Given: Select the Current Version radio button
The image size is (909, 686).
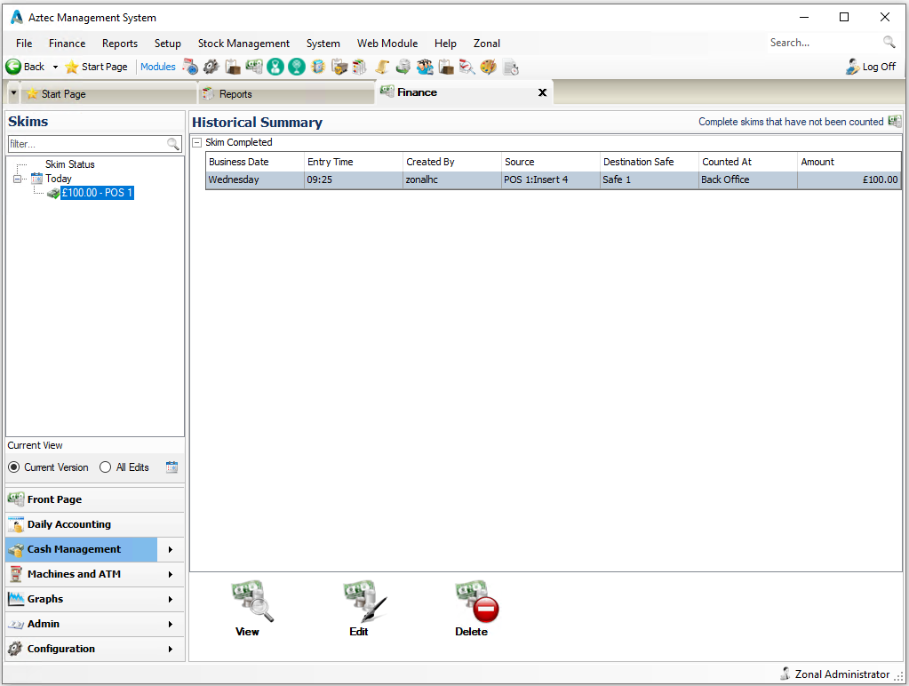Looking at the screenshot, I should 14,467.
